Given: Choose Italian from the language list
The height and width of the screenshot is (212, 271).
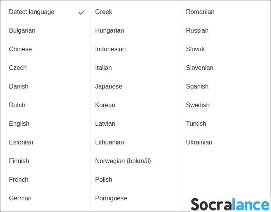Looking at the screenshot, I should coord(103,68).
